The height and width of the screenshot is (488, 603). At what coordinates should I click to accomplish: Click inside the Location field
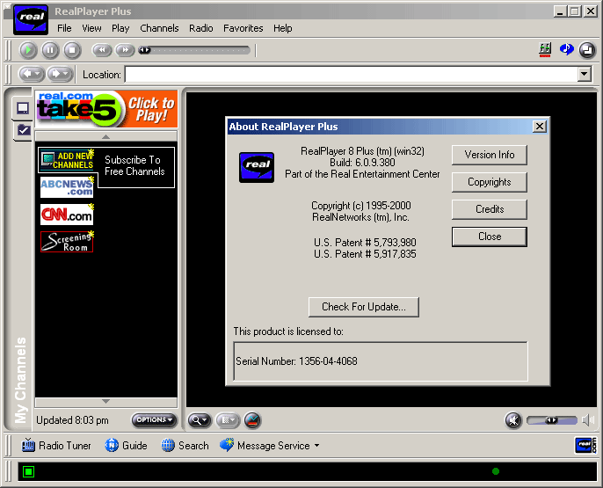click(351, 74)
